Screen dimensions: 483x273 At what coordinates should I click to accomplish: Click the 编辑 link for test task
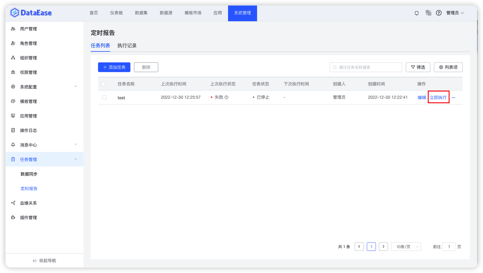click(422, 97)
